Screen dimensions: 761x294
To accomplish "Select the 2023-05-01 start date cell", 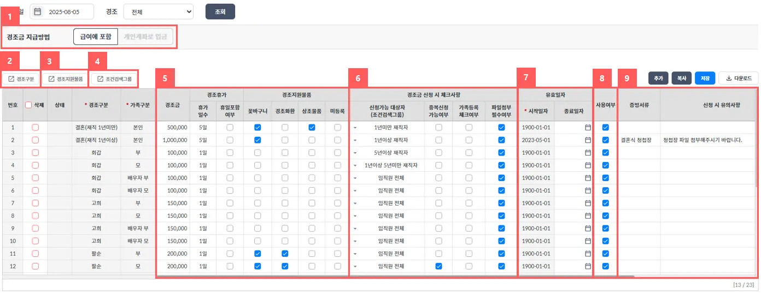I will point(536,140).
